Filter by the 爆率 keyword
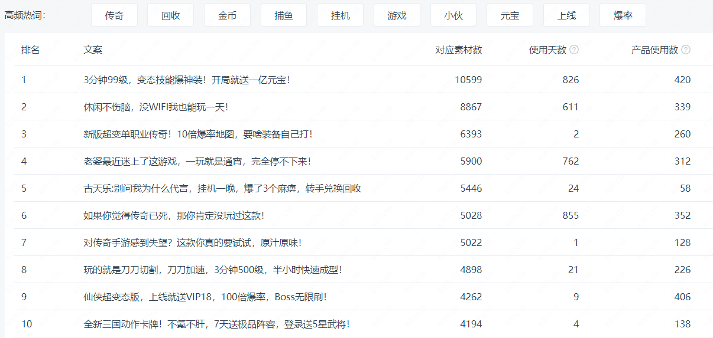Screen dimensions: 713x338 (x=623, y=15)
